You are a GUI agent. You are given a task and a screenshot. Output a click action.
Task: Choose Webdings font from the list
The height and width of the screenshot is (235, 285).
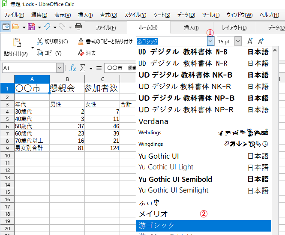tap(204, 133)
